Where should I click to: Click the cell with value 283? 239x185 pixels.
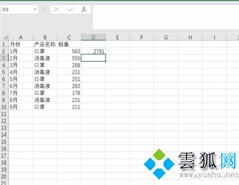[x=69, y=86]
